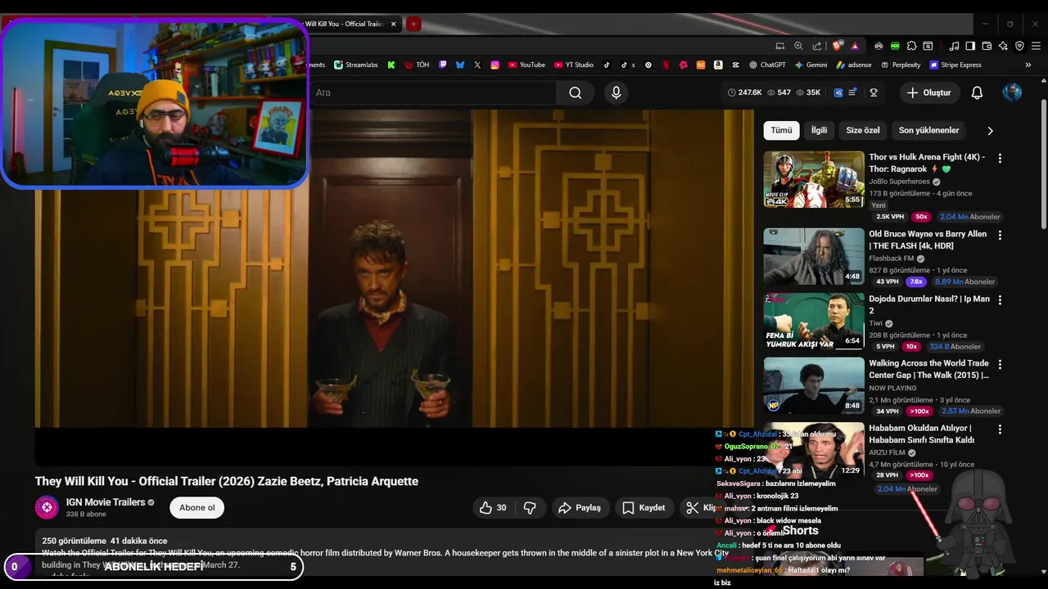Image resolution: width=1048 pixels, height=589 pixels.
Task: Open options for Hababam Okuldan Atılıyor video
Action: pyautogui.click(x=999, y=429)
